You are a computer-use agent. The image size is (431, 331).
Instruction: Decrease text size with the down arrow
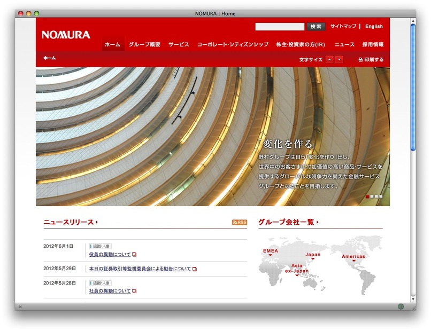[340, 59]
